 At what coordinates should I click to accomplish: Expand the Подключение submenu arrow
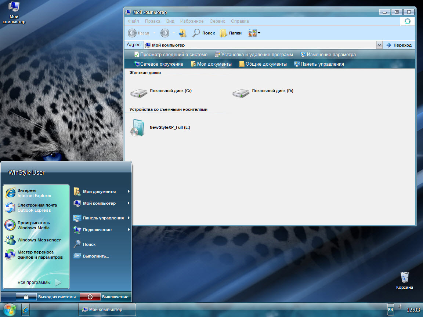point(129,230)
